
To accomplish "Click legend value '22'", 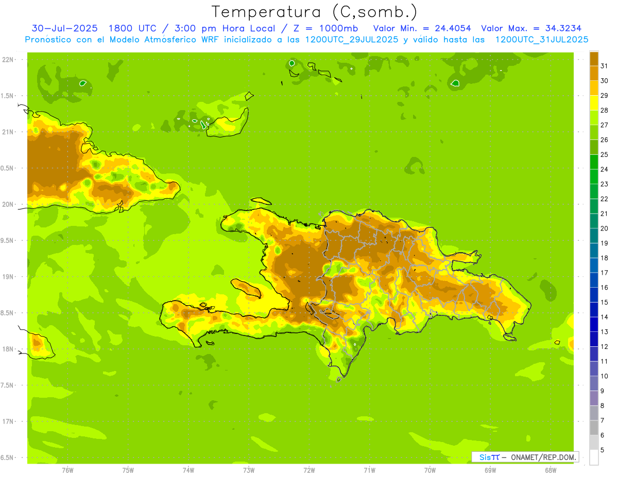I will pyautogui.click(x=604, y=199).
